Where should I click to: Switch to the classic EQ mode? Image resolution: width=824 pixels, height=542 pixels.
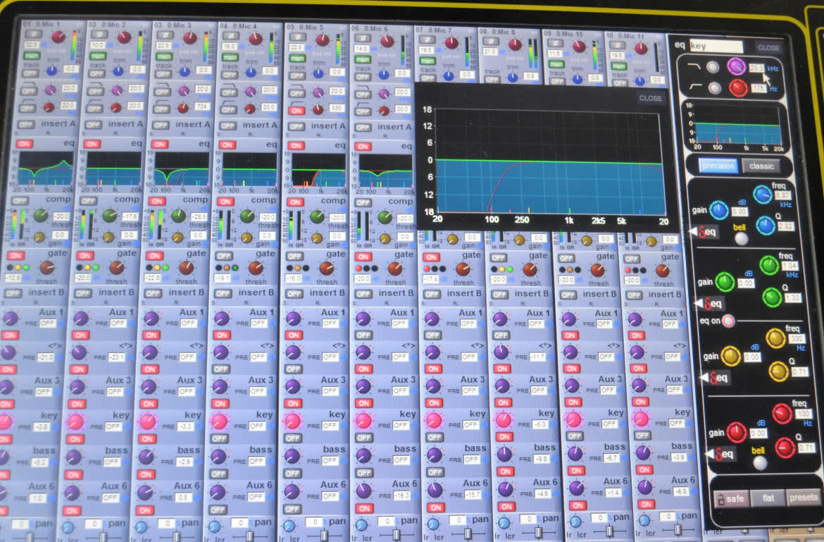click(x=761, y=166)
